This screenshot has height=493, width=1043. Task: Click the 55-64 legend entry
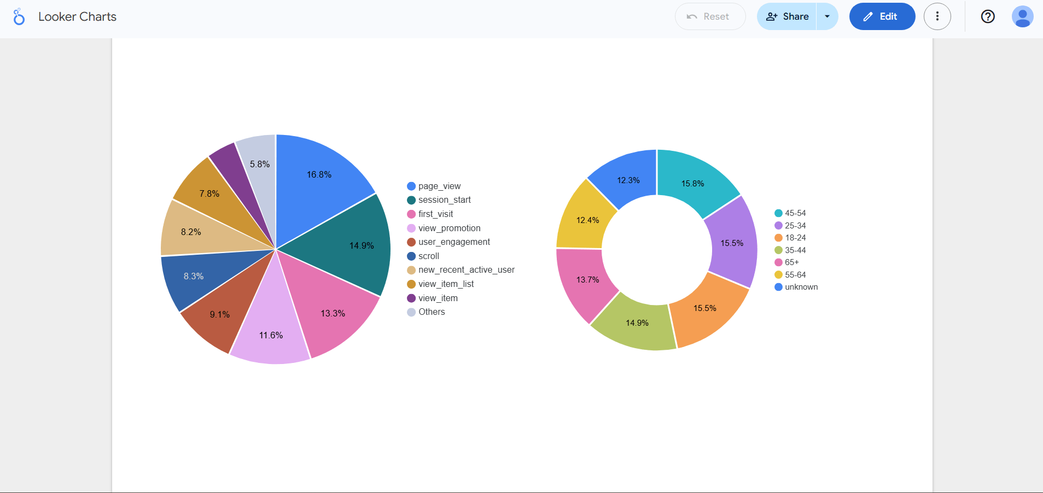[x=790, y=275]
